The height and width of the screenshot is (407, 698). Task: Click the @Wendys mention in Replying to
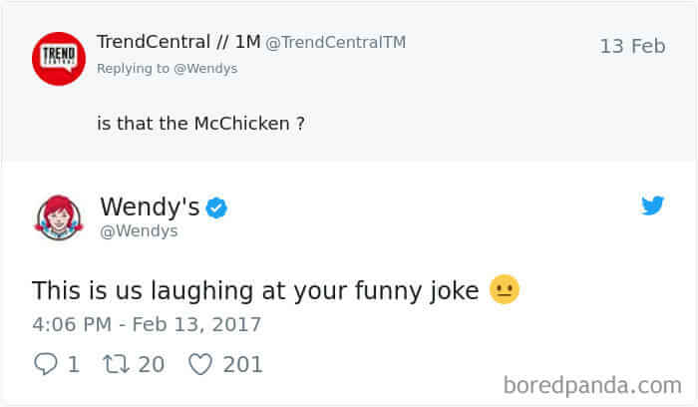point(207,69)
